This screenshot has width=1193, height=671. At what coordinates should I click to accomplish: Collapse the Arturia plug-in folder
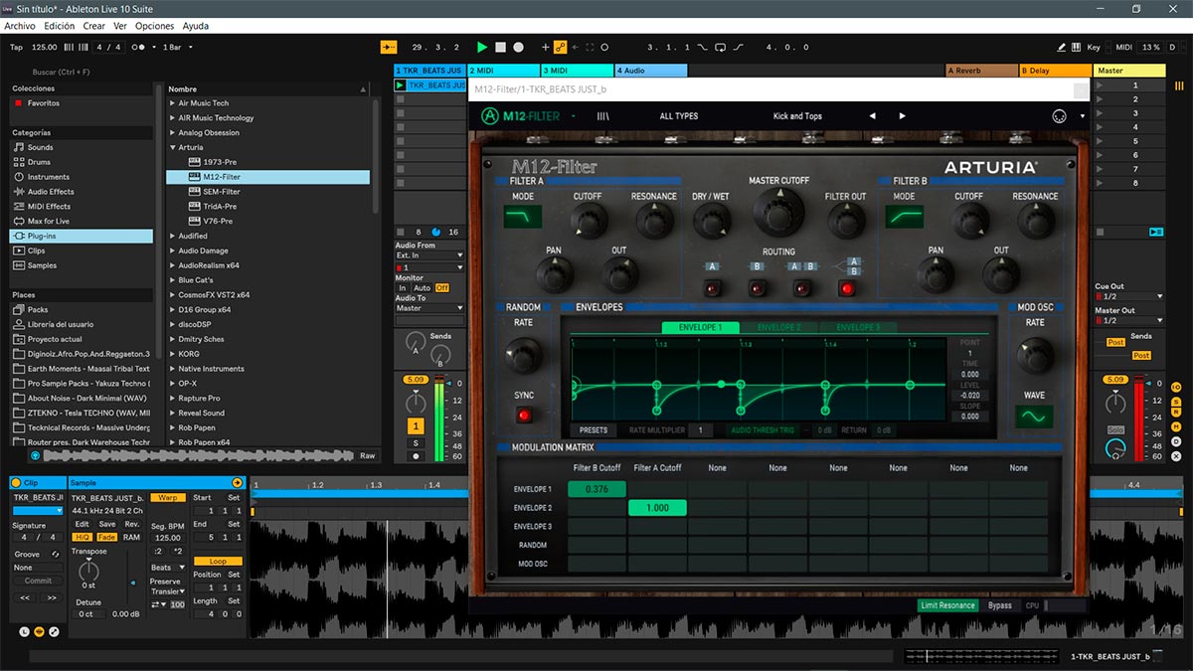click(x=173, y=147)
